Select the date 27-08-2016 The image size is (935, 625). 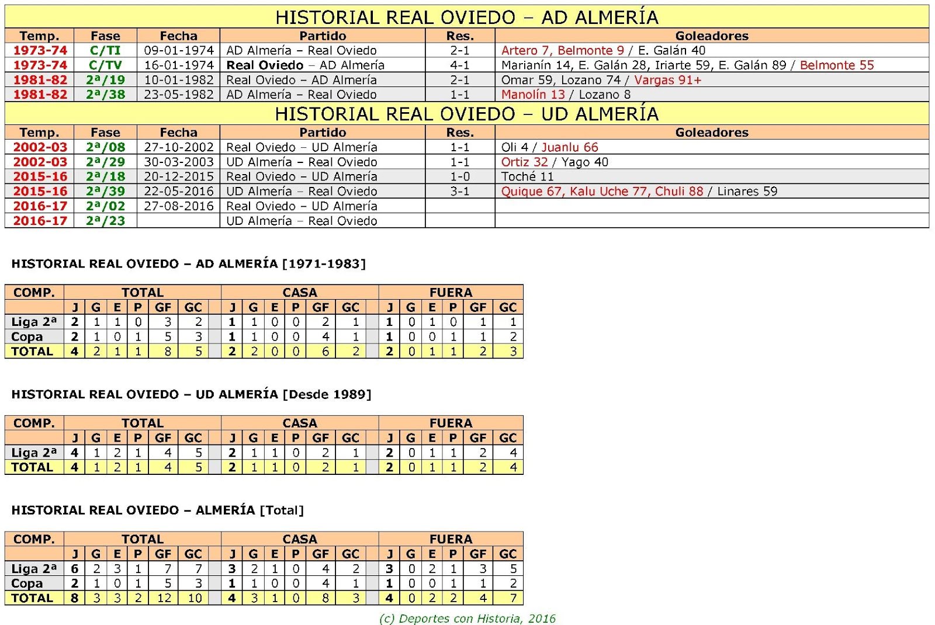coord(179,206)
